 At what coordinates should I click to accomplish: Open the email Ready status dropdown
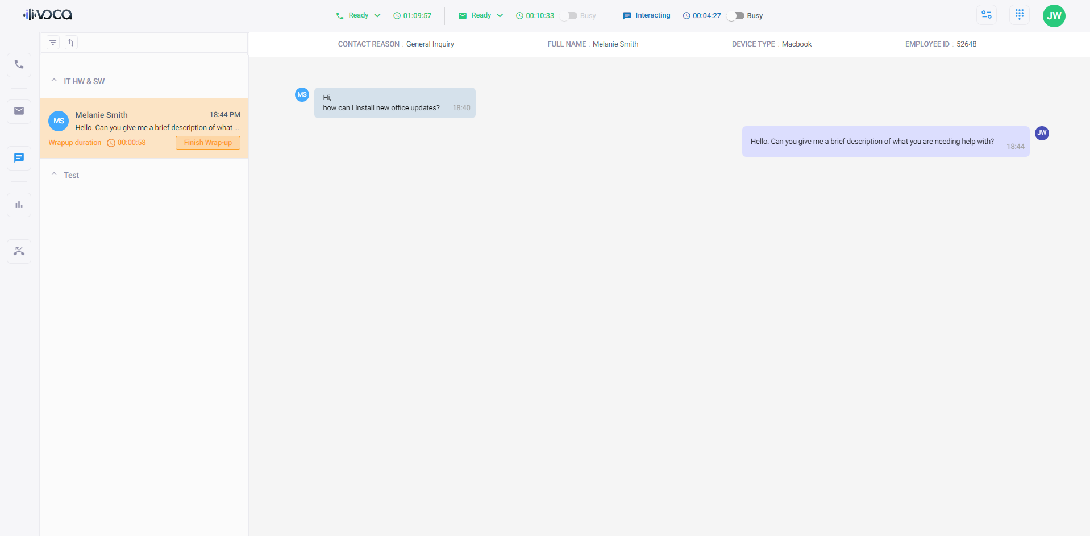[481, 16]
